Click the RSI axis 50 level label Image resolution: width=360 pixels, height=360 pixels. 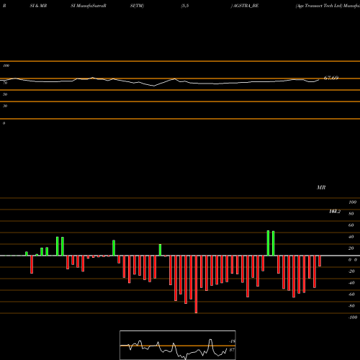pos(5,94)
